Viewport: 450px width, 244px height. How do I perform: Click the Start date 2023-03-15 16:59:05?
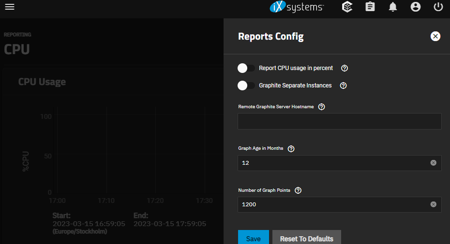(x=89, y=224)
